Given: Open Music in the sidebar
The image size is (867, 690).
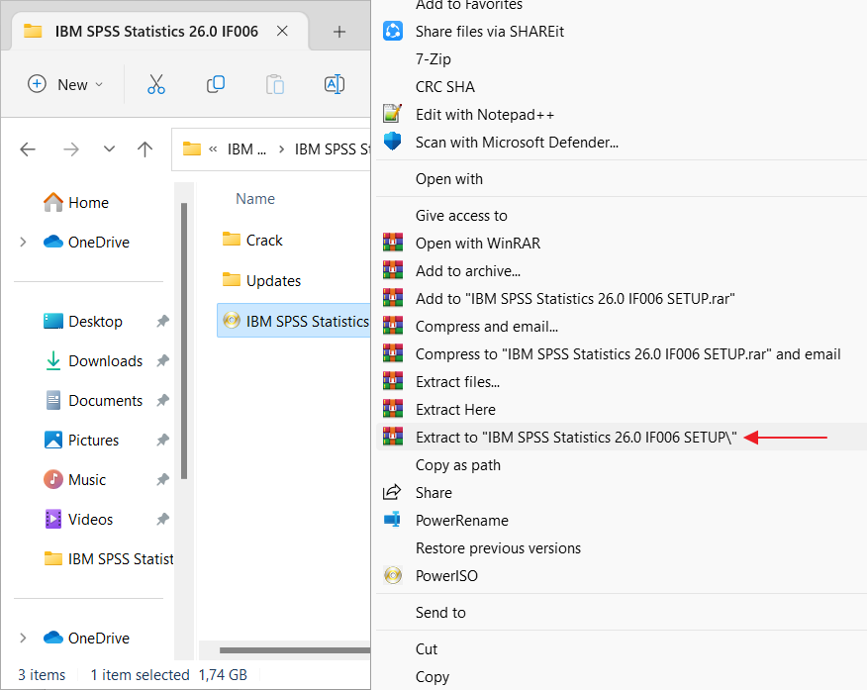Looking at the screenshot, I should click(74, 479).
